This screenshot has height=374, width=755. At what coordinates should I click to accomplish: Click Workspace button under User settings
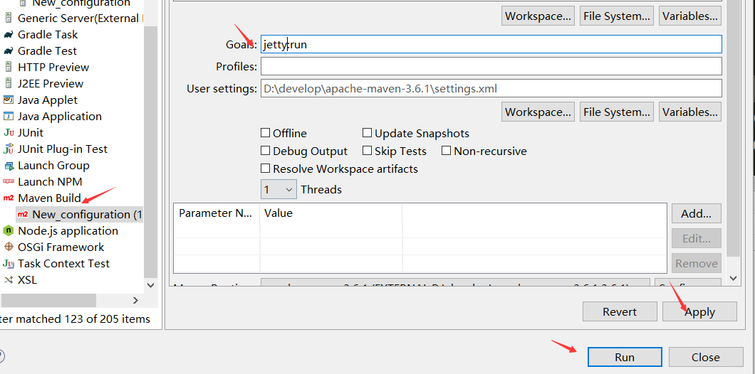(x=538, y=112)
